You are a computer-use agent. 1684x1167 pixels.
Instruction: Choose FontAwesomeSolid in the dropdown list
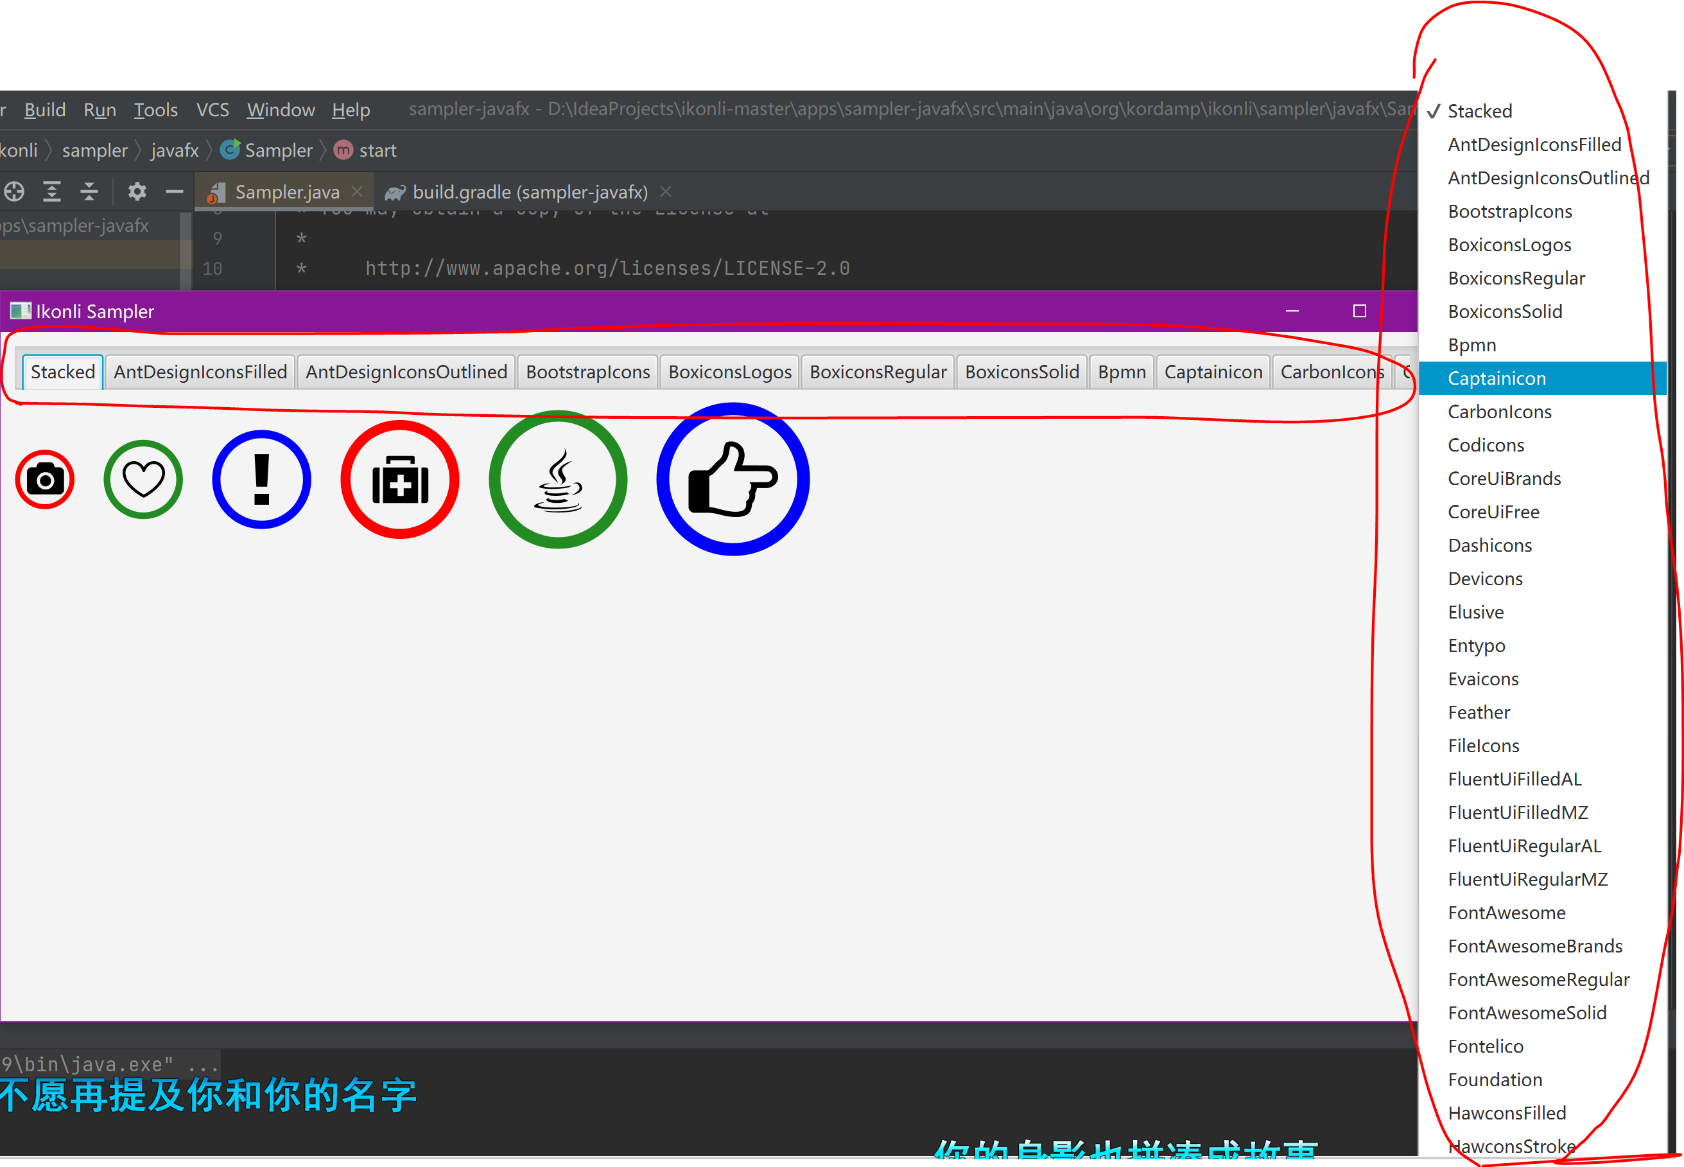1542,1013
